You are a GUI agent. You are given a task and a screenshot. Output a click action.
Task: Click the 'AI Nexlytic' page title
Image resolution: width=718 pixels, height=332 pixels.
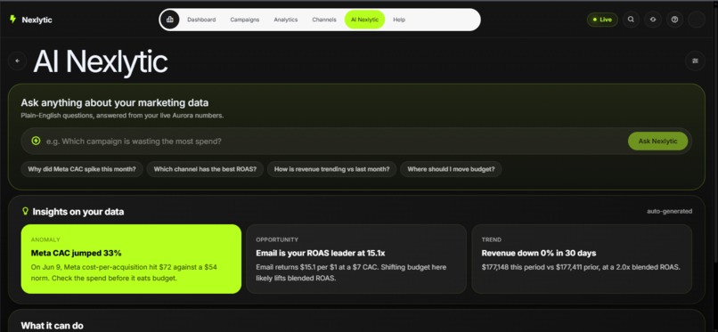(x=101, y=61)
